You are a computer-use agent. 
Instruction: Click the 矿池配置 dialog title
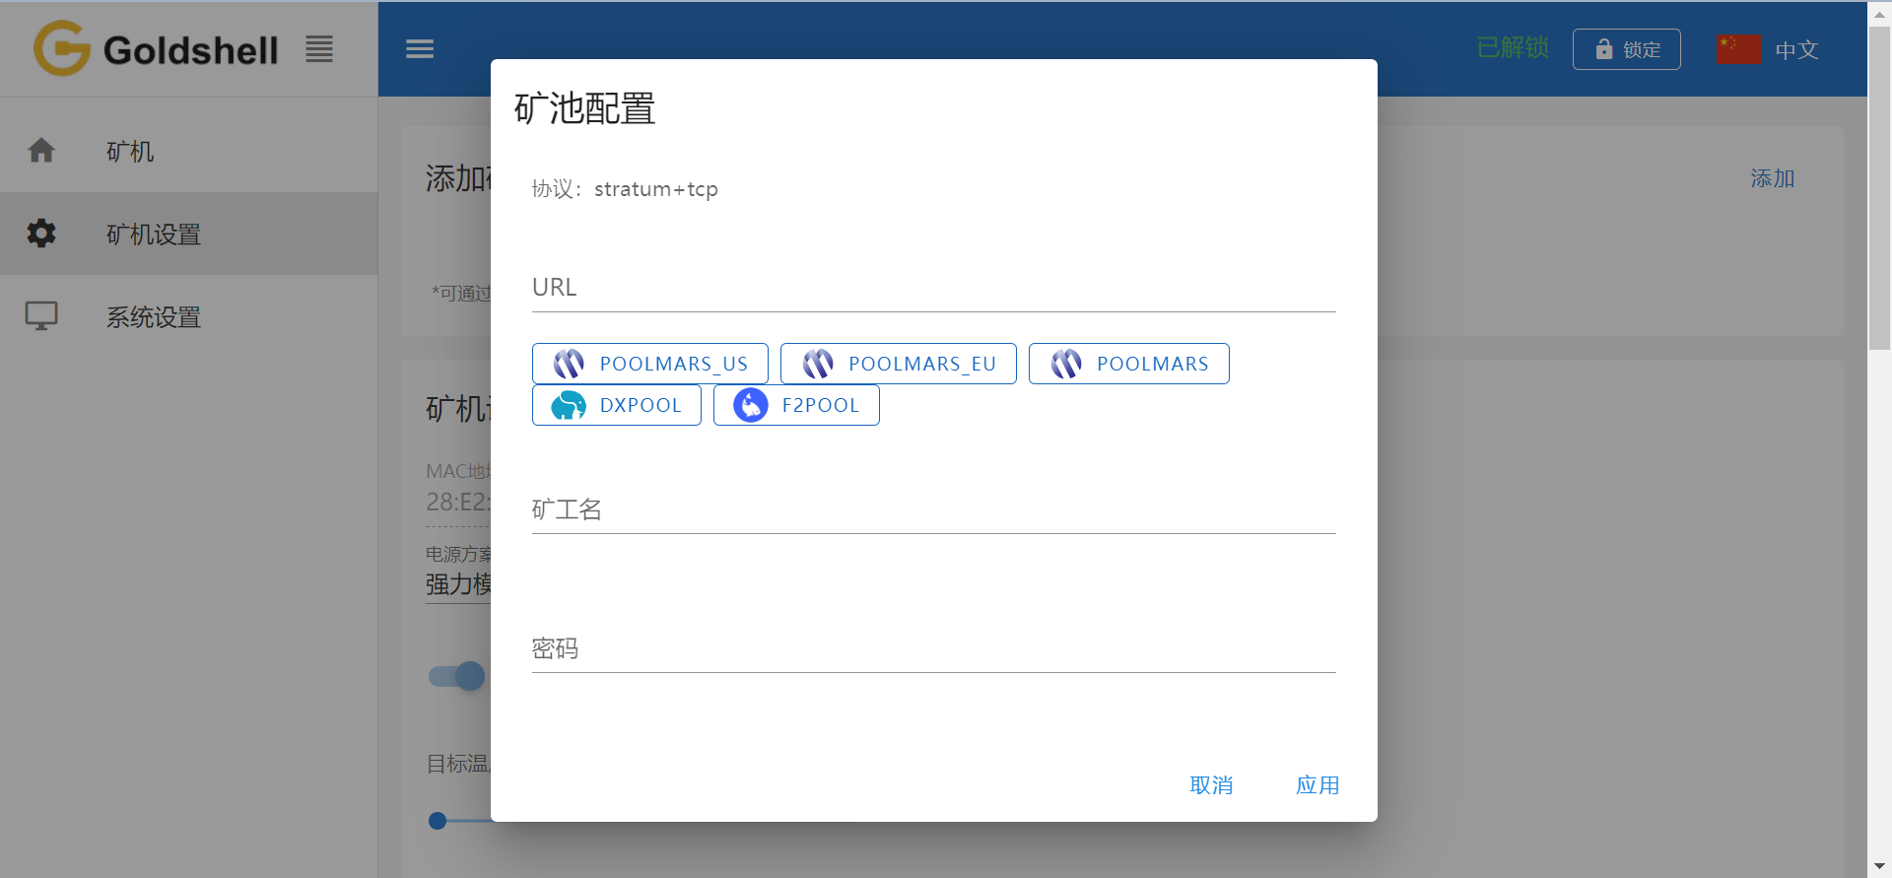coord(585,108)
